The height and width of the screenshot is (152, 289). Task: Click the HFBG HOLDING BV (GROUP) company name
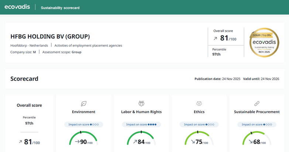point(50,37)
